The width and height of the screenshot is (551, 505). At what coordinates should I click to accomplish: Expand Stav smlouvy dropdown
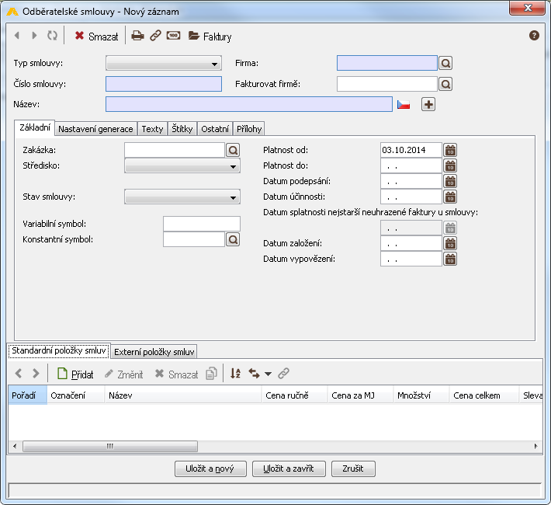tap(182, 197)
